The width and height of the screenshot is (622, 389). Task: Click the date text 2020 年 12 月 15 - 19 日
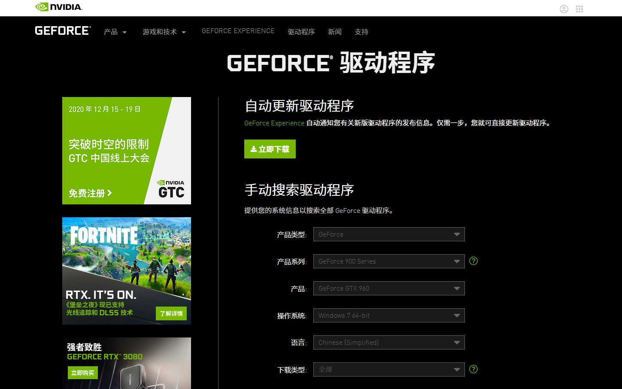click(105, 109)
